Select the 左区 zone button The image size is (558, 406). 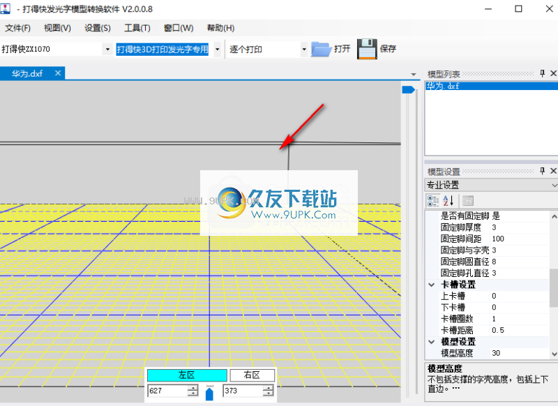pos(187,375)
